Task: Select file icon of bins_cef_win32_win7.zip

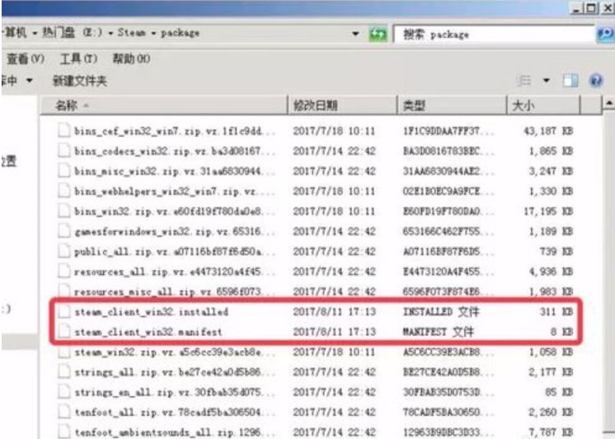Action: [x=64, y=130]
